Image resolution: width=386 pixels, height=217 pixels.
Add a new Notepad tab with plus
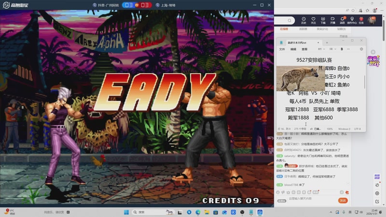(x=327, y=42)
